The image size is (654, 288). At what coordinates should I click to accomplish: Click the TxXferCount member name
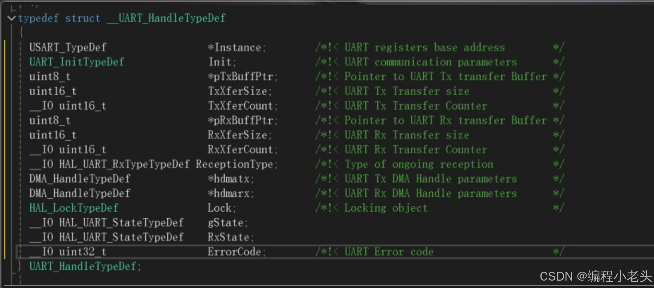(243, 106)
